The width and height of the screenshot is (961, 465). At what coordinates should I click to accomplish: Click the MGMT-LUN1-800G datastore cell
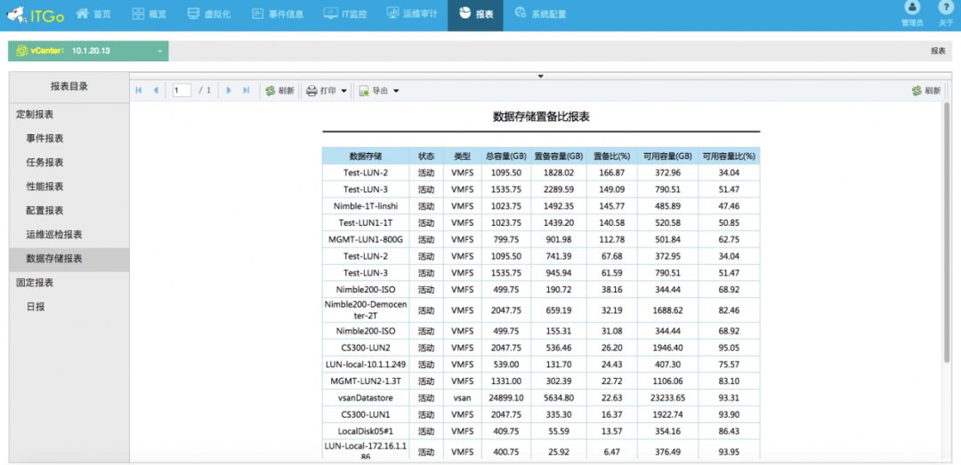[x=366, y=239]
